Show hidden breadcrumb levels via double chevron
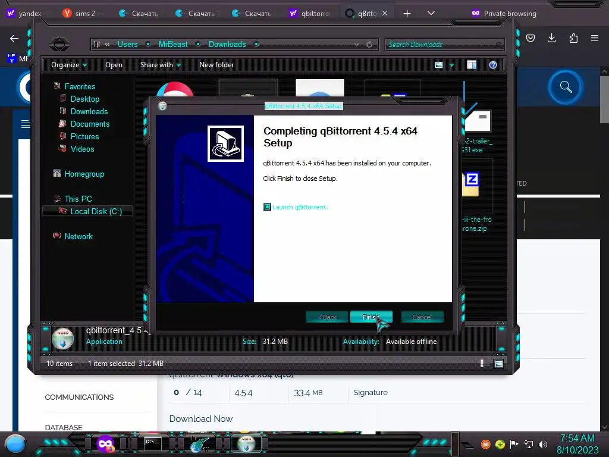 [107, 44]
